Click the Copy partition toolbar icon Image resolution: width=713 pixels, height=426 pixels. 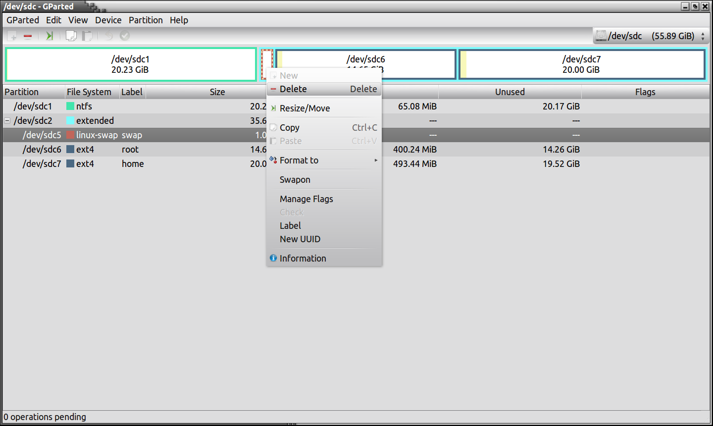point(71,36)
